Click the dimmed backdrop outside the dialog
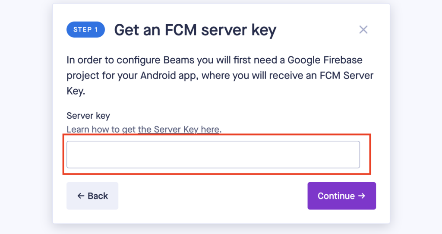442x234 pixels. coord(25,117)
